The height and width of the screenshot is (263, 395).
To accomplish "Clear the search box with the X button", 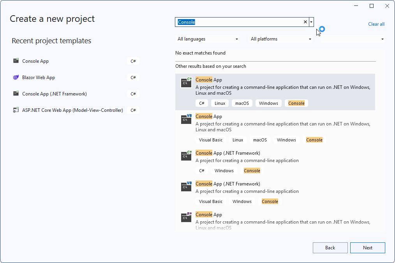I will 305,22.
